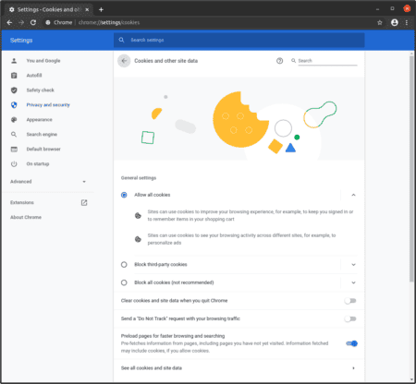Click the person icon for You and Google
The width and height of the screenshot is (416, 384).
tap(14, 61)
